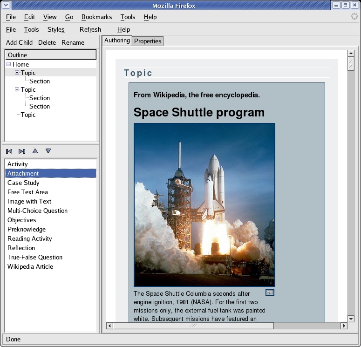Click the horizontal scrollbar right arrow
The image size is (361, 347).
point(344,326)
